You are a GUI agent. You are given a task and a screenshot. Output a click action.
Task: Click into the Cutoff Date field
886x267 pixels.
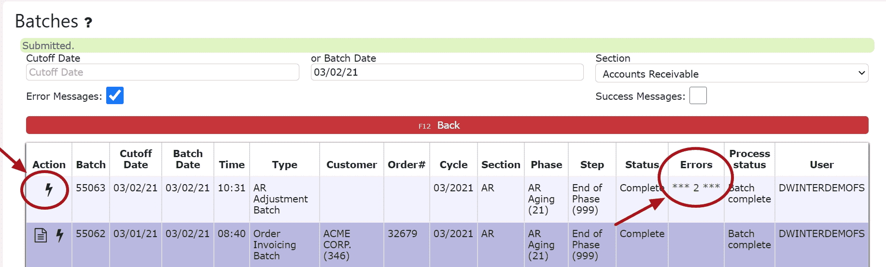tap(162, 72)
